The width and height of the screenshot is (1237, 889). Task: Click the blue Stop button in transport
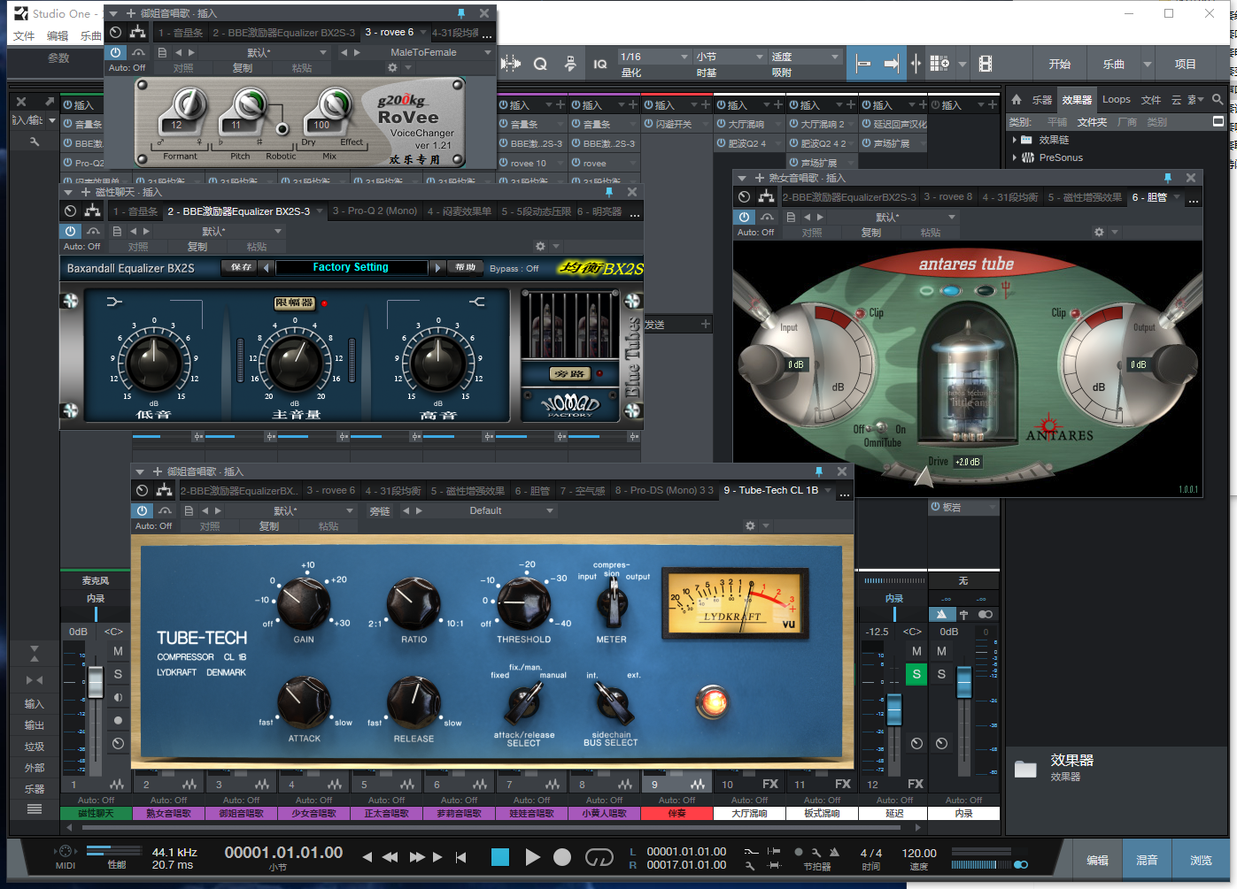500,857
